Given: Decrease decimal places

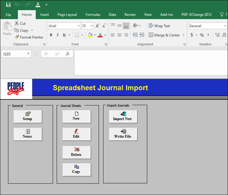Looking at the screenshot, I should click(x=224, y=35).
